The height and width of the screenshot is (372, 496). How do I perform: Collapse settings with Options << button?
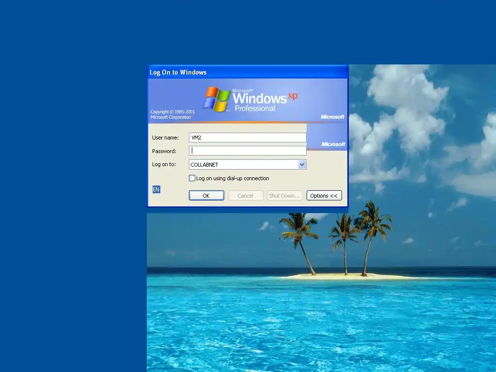[324, 196]
